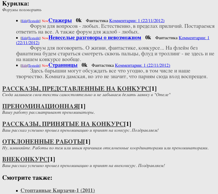218x194 pixels.
Task: Open the Странницы forum link
Action: [63, 65]
